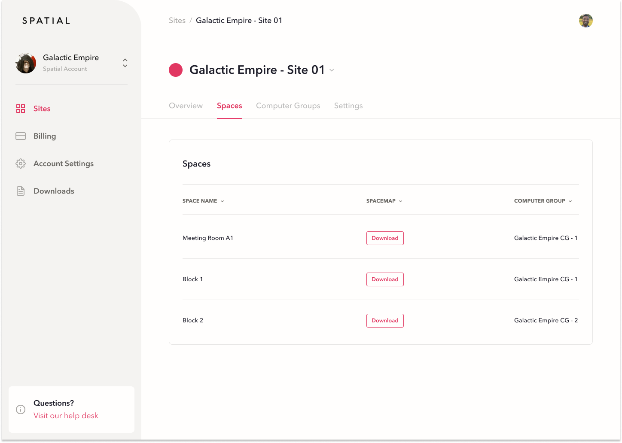The image size is (622, 443).
Task: Click the Block 1 space name
Action: 192,279
